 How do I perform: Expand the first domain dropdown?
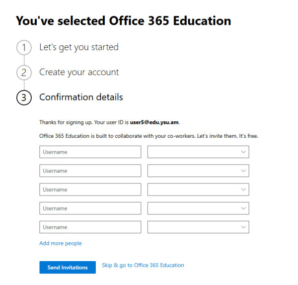click(198, 152)
